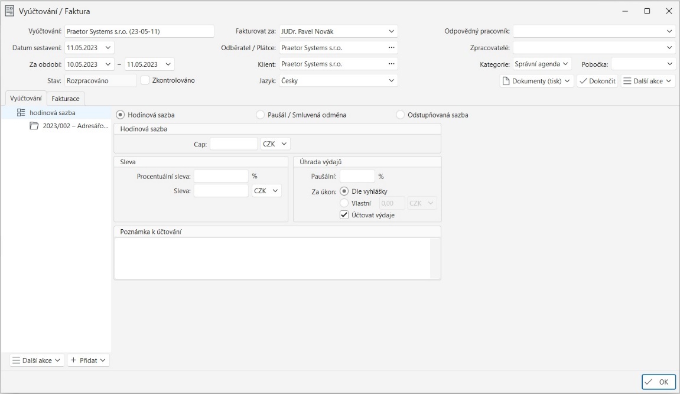680x394 pixels.
Task: Open Další akce below the tree panel
Action: 37,360
